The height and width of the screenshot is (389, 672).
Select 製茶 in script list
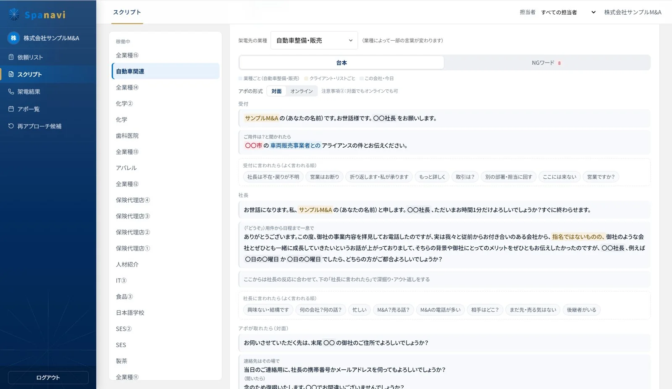pyautogui.click(x=165, y=361)
